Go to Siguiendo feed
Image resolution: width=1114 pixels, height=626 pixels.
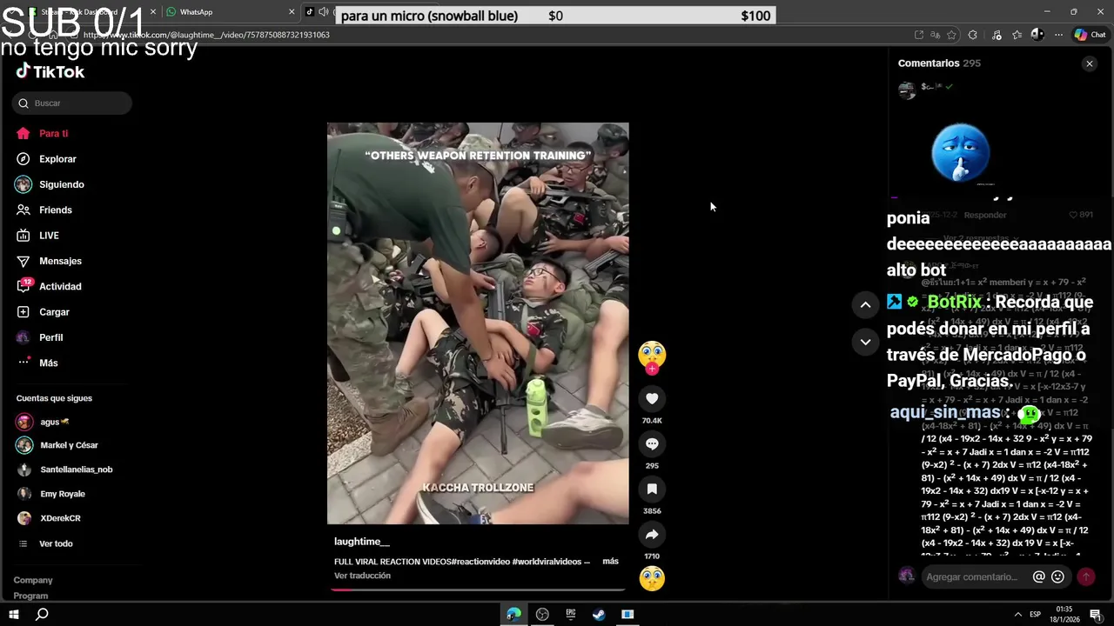pyautogui.click(x=50, y=184)
